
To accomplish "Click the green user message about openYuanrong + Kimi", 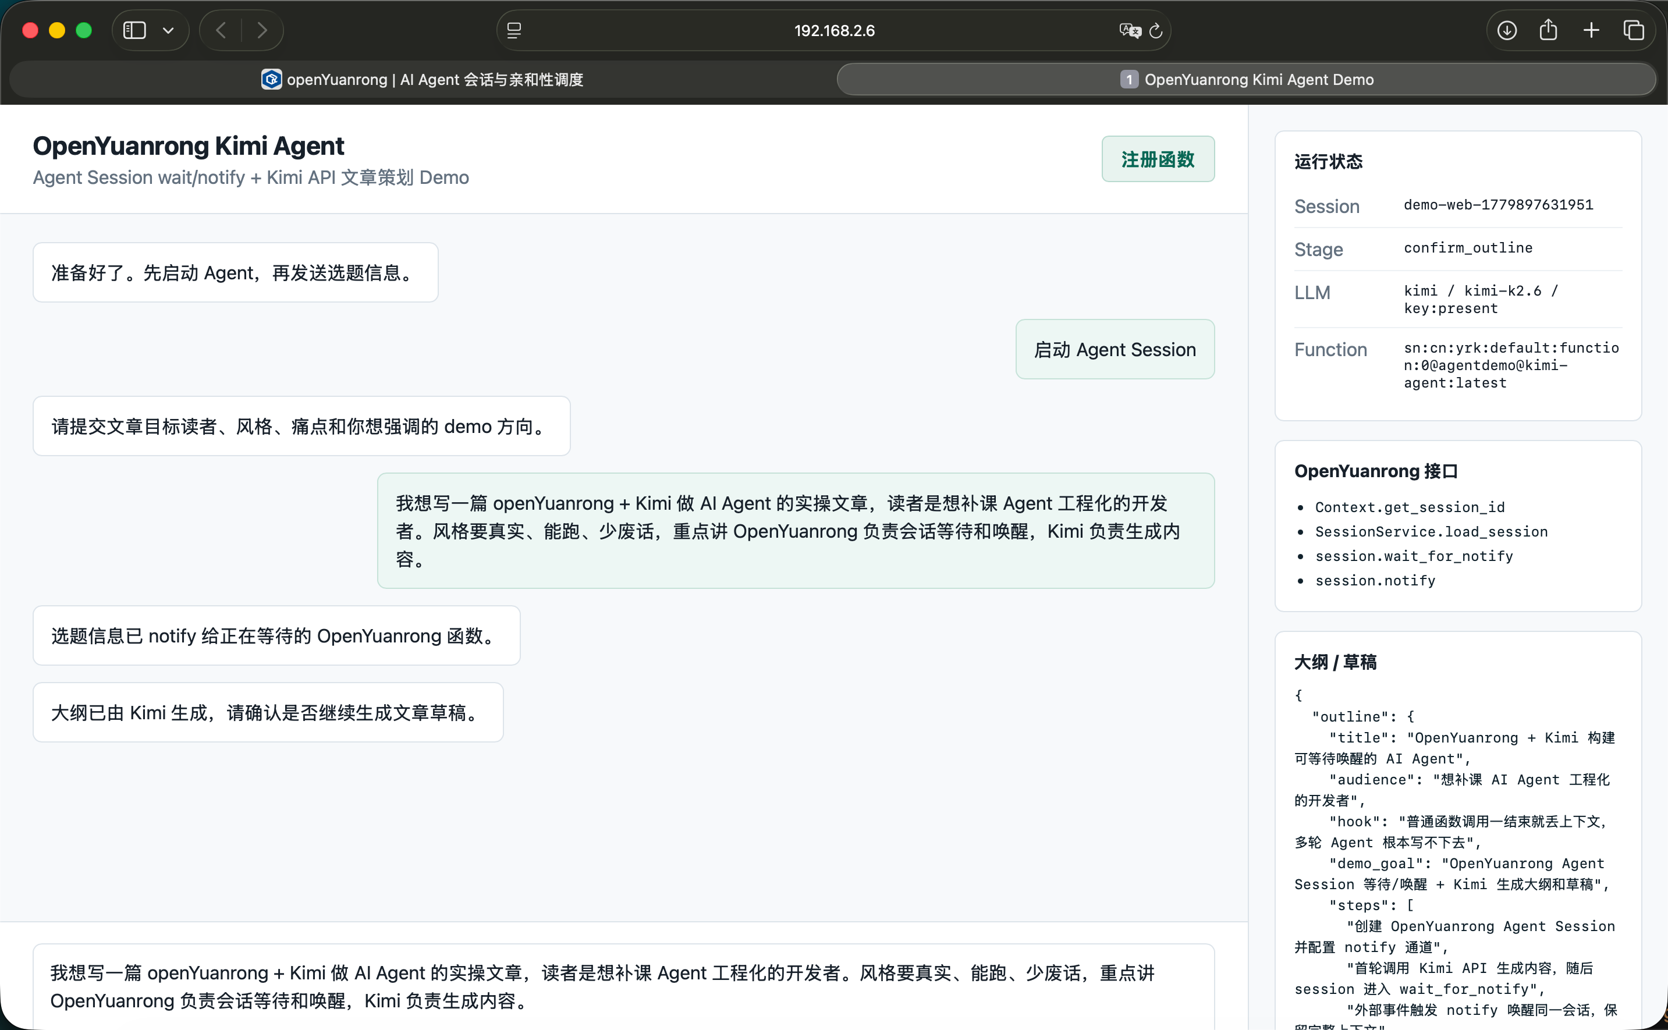I will [x=796, y=531].
